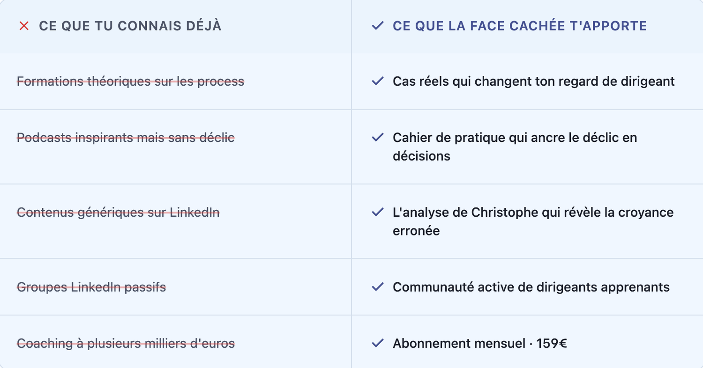The image size is (703, 368).
Task: Click checkmark beside 'Cas réels qui changent'
Action: [377, 81]
